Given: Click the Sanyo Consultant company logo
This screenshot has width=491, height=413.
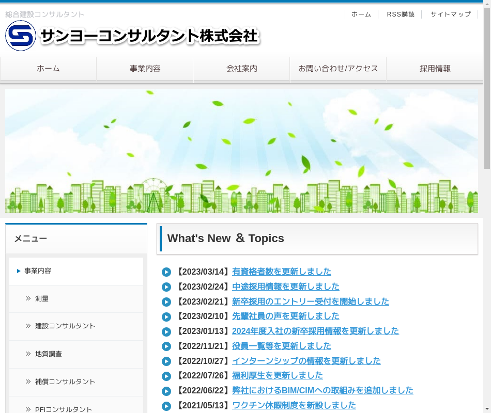Looking at the screenshot, I should pos(132,36).
